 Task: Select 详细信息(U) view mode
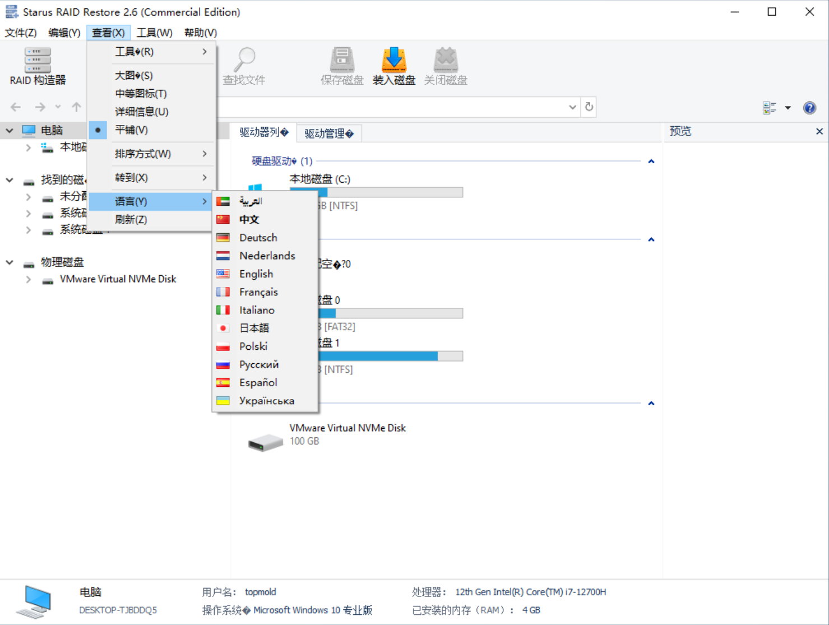pos(151,112)
